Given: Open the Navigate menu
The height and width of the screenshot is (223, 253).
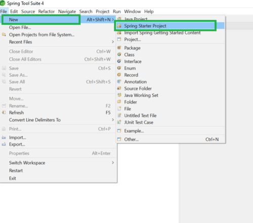Looking at the screenshot, I should (x=67, y=12).
